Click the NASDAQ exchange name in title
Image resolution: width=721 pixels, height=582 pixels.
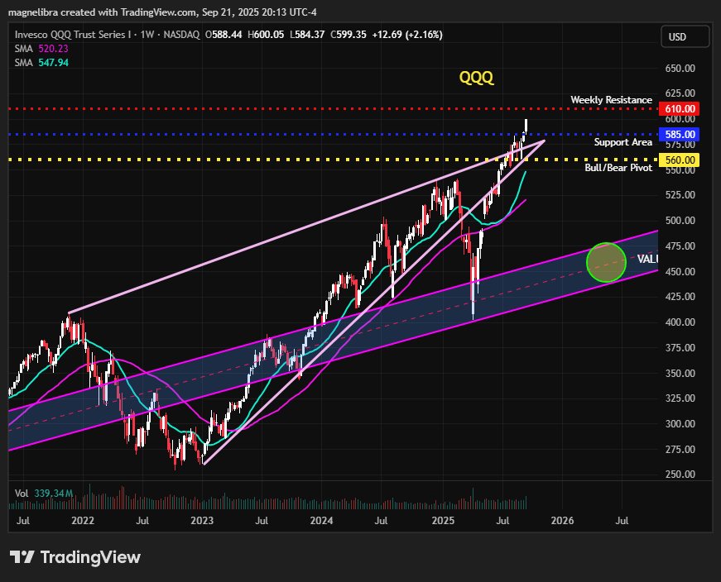click(x=181, y=35)
